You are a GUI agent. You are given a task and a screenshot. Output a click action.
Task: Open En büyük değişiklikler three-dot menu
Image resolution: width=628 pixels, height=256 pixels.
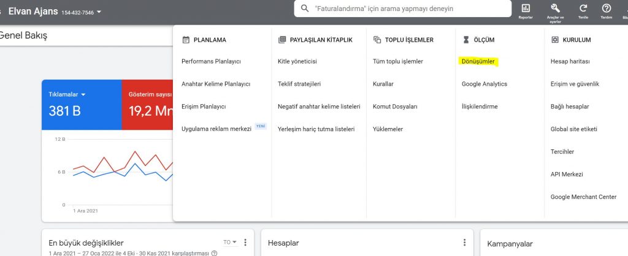tap(245, 243)
